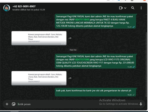Open the address image sent at 13.54
This screenshot has height=112, width=148.
click(39, 78)
